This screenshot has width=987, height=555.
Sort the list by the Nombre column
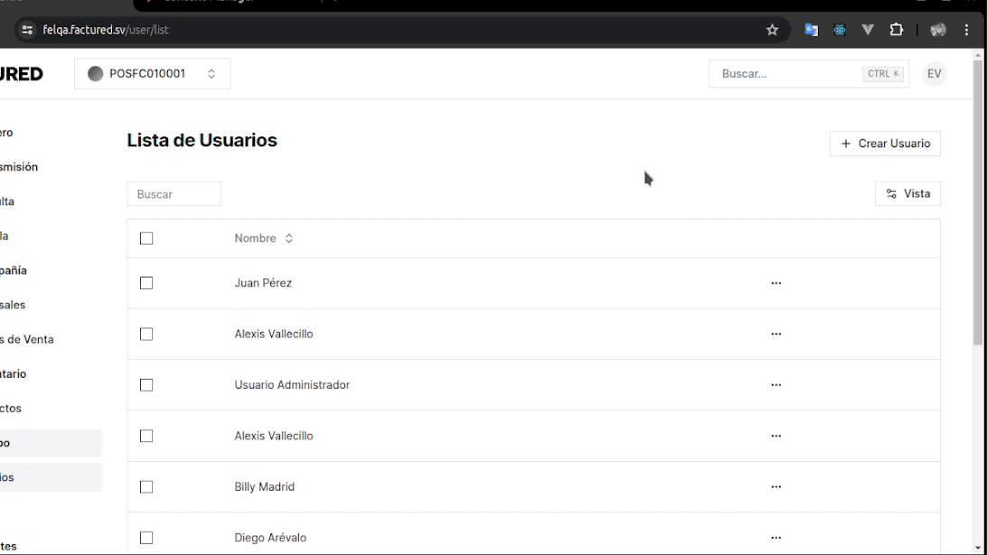(x=263, y=239)
